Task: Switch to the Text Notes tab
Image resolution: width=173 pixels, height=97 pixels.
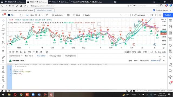Action: click(x=29, y=56)
